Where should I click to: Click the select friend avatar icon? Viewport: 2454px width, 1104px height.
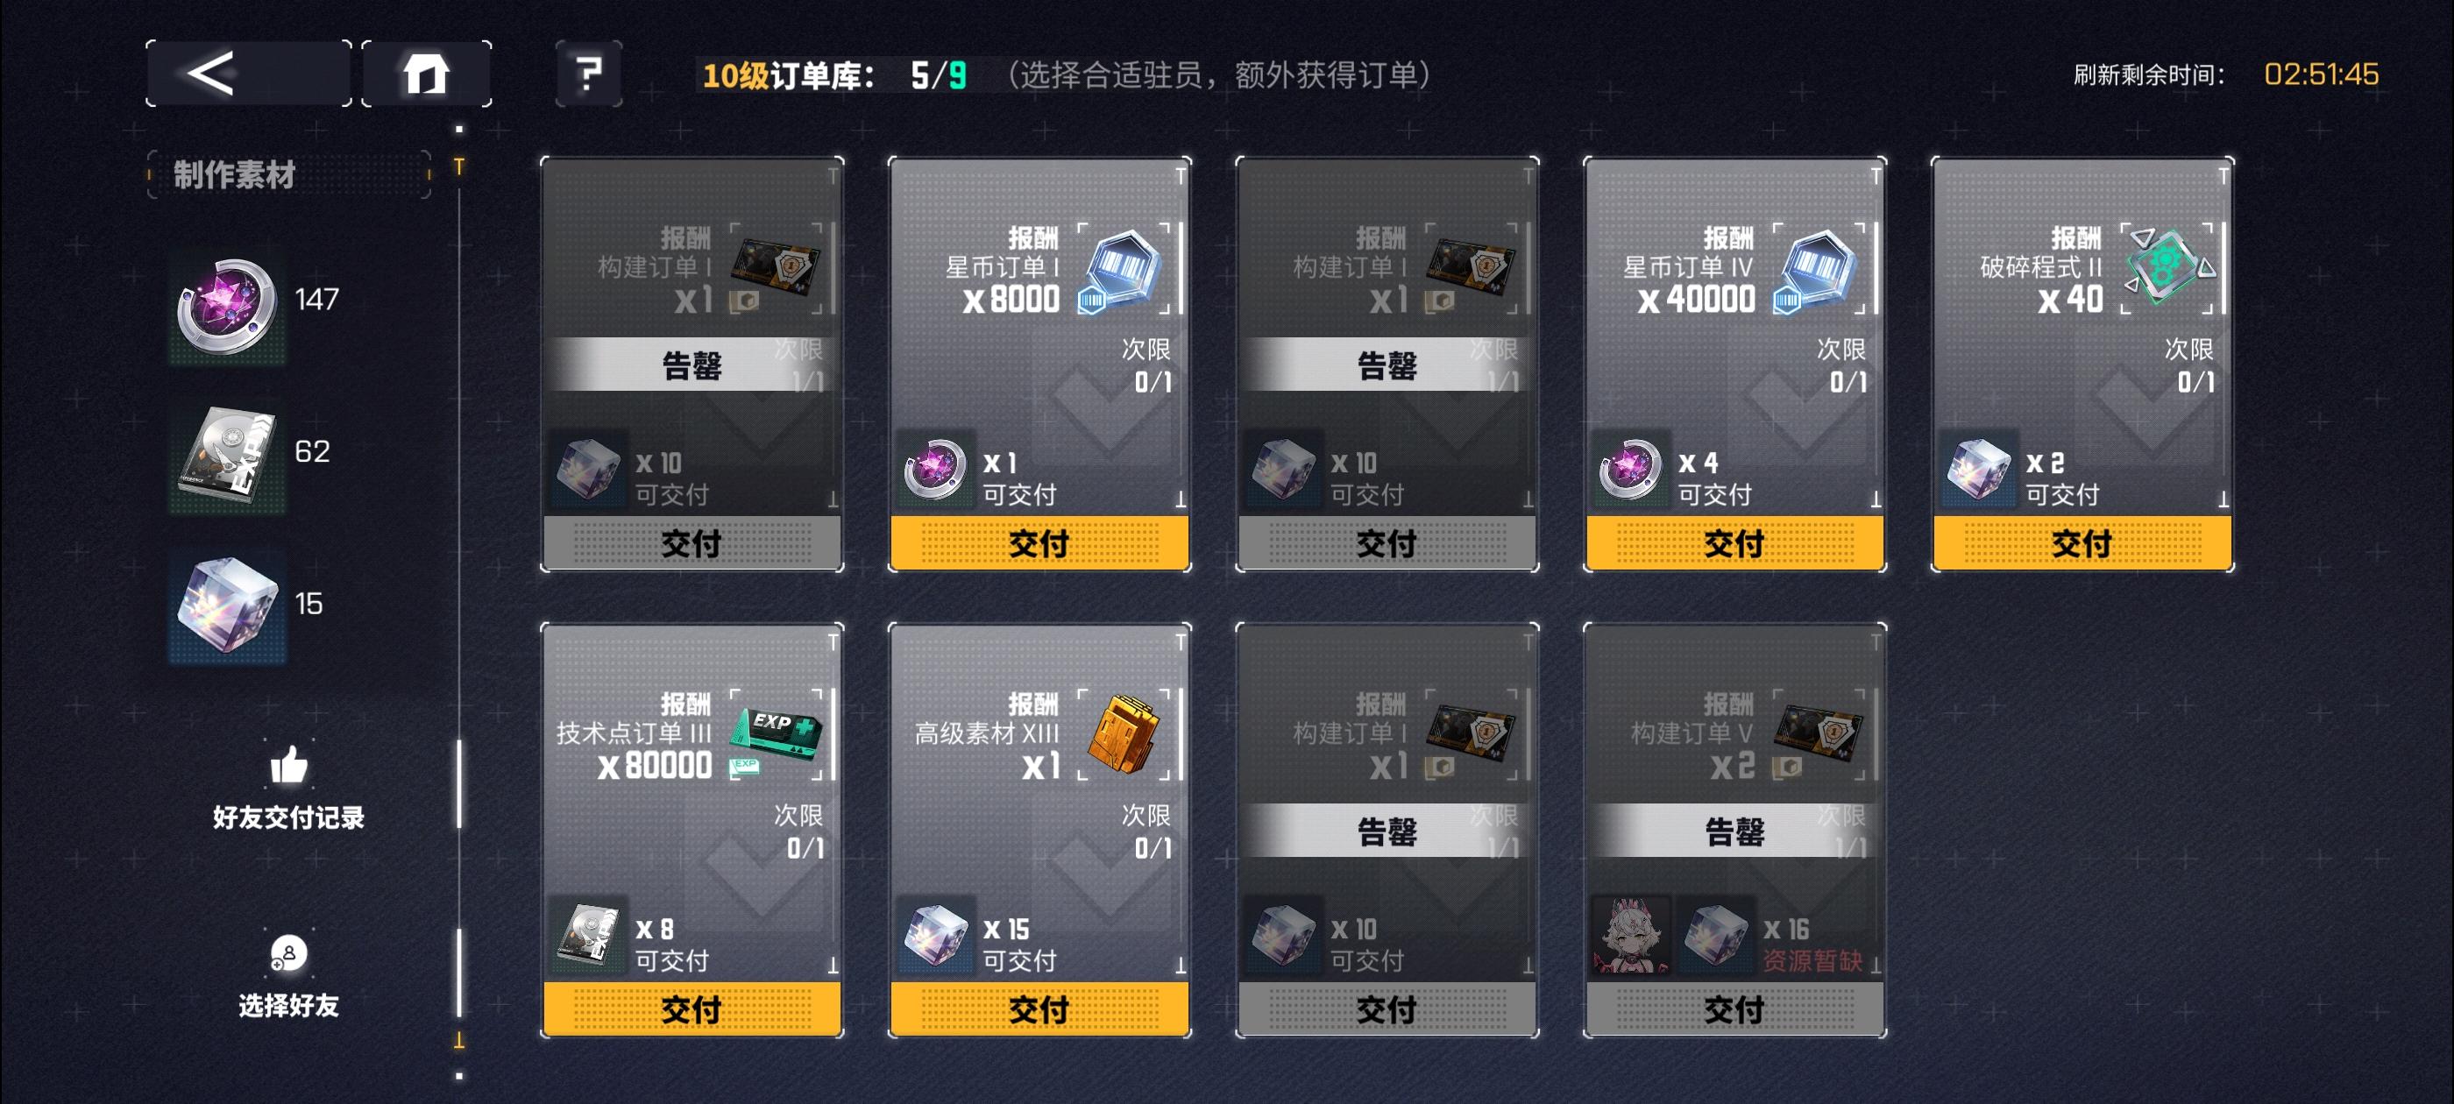[x=288, y=952]
